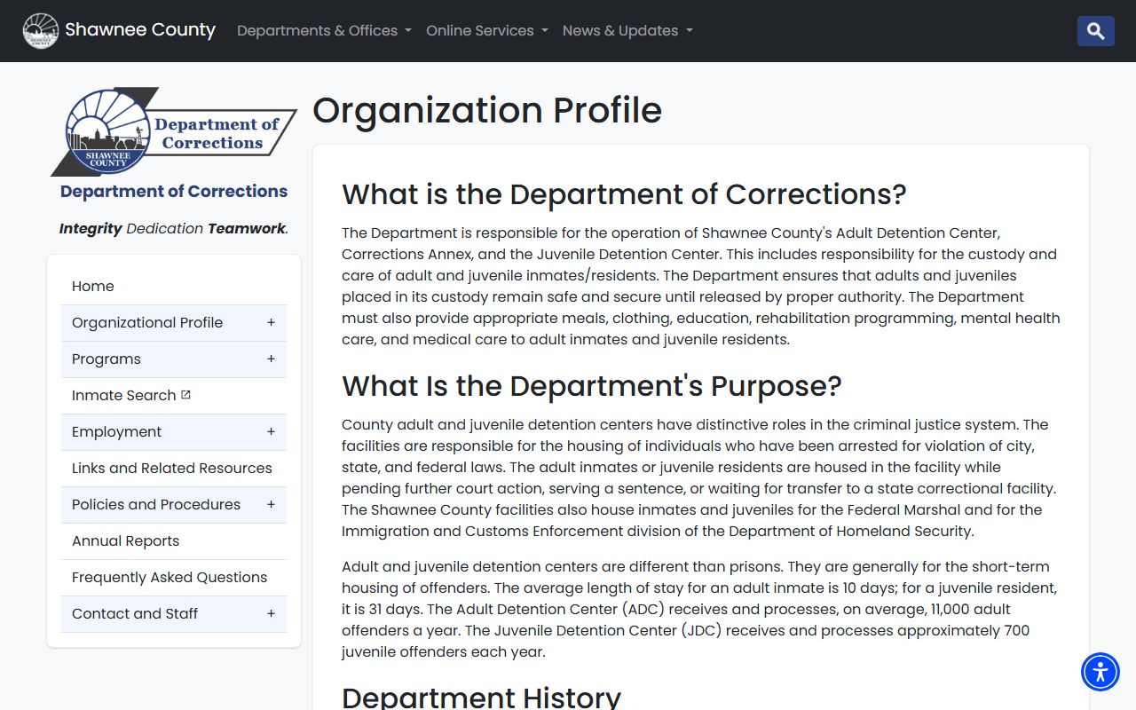Image resolution: width=1136 pixels, height=710 pixels.
Task: Open Departments & Offices dropdown
Action: click(x=324, y=31)
